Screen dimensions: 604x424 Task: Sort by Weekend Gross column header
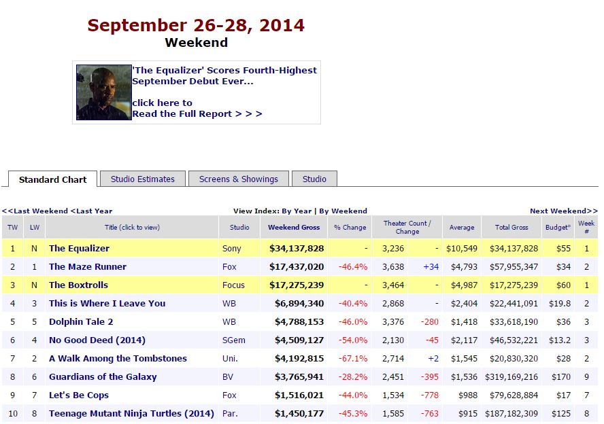[294, 228]
